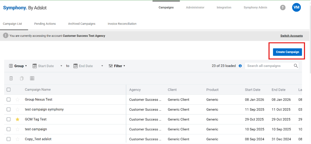Image resolution: width=311 pixels, height=144 pixels.
Task: Open the GCM Tag Test campaign
Action: click(36, 119)
